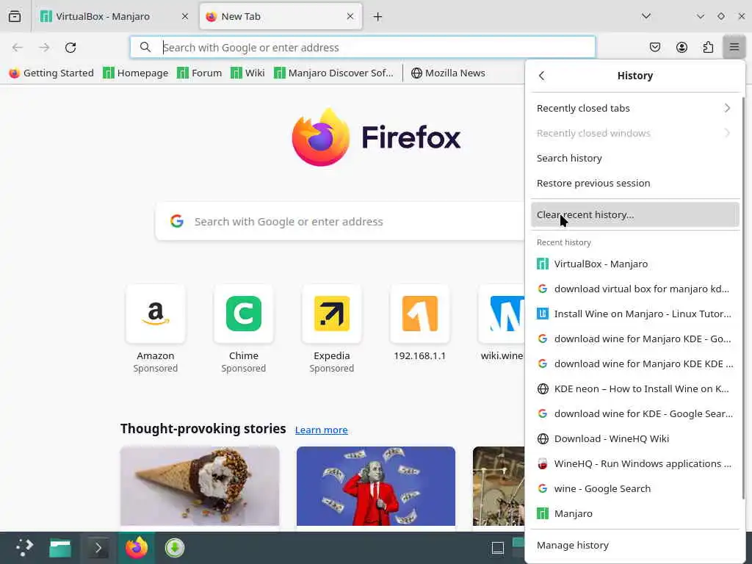Open Manjaro Discover Software bookmark
The image size is (752, 564).
click(334, 73)
